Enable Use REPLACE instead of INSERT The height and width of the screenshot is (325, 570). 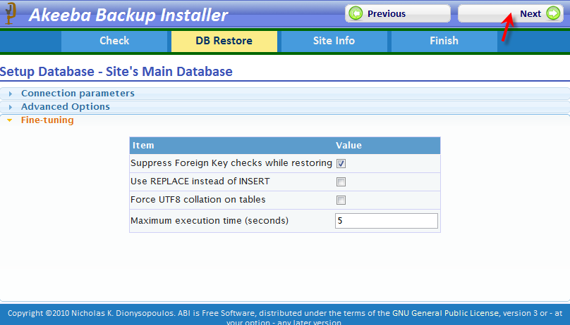(x=341, y=181)
